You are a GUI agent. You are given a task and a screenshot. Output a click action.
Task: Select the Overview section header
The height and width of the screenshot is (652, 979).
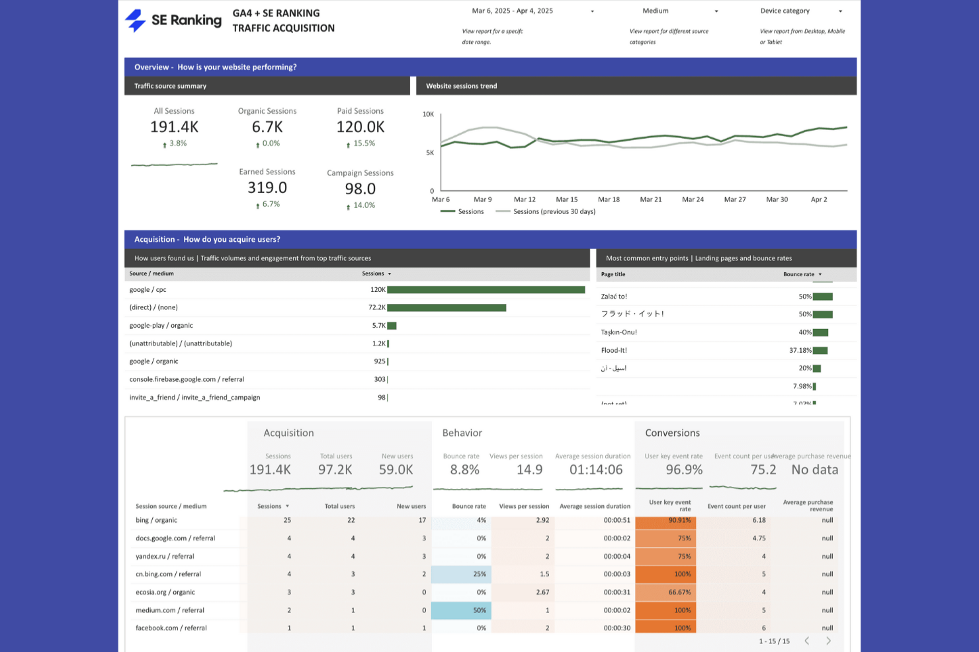coord(215,67)
